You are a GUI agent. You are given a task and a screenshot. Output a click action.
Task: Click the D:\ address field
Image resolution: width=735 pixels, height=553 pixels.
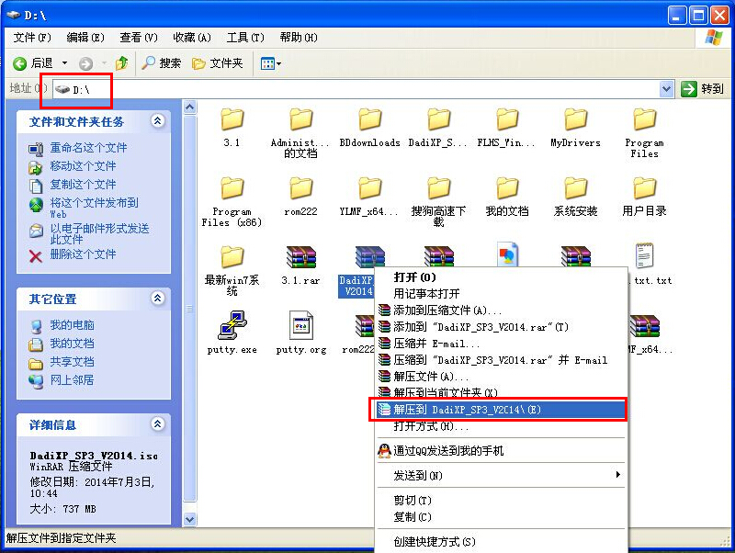point(356,88)
